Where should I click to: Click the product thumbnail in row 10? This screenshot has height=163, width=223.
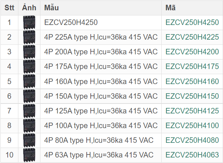tap(29, 155)
